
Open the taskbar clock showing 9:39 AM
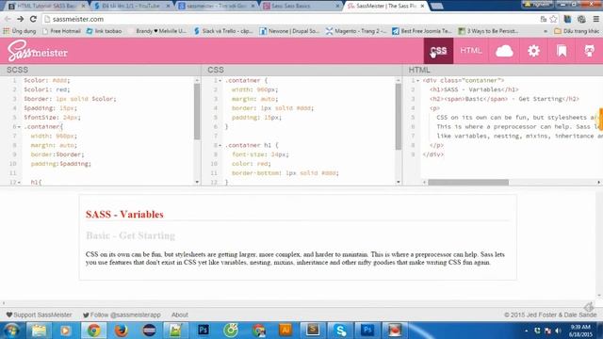(580, 331)
